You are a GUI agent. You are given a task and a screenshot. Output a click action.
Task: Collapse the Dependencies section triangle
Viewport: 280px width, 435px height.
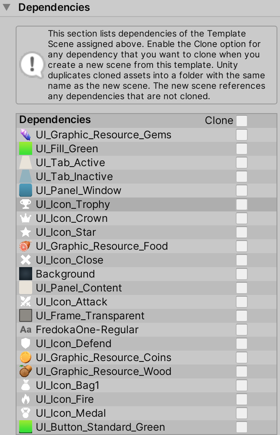pos(6,7)
